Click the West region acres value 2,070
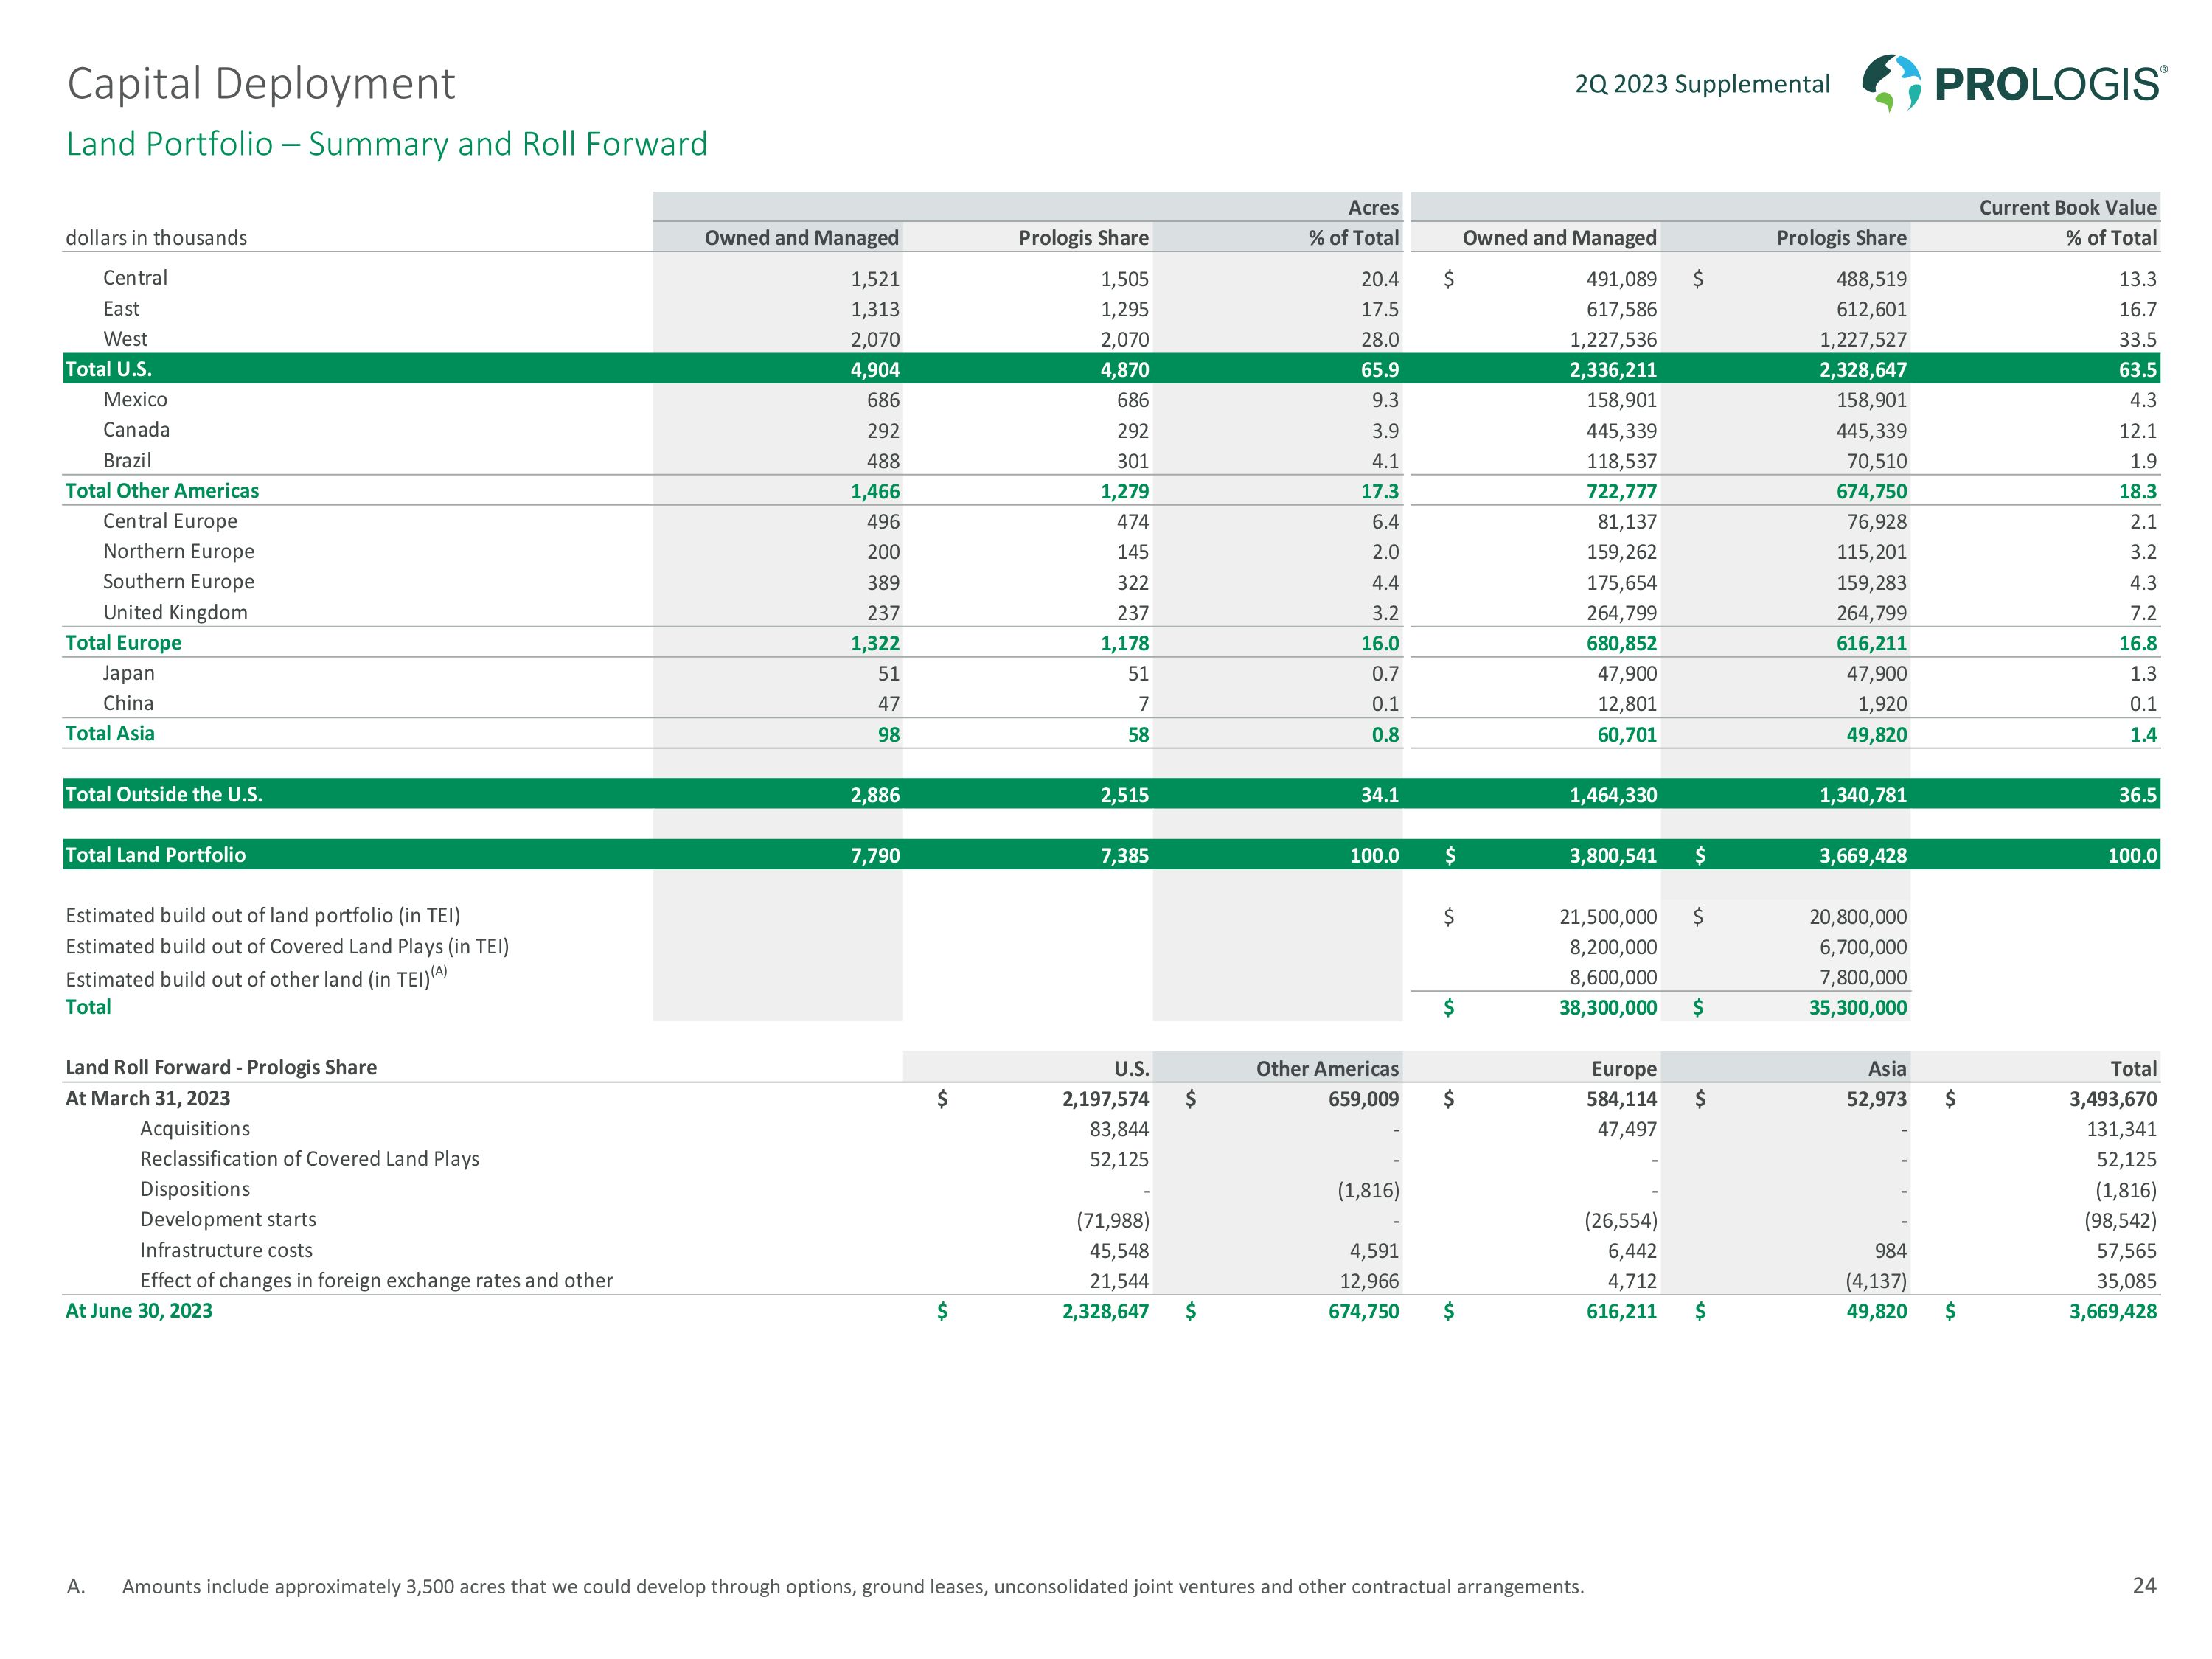The width and height of the screenshot is (2212, 1659). point(875,340)
